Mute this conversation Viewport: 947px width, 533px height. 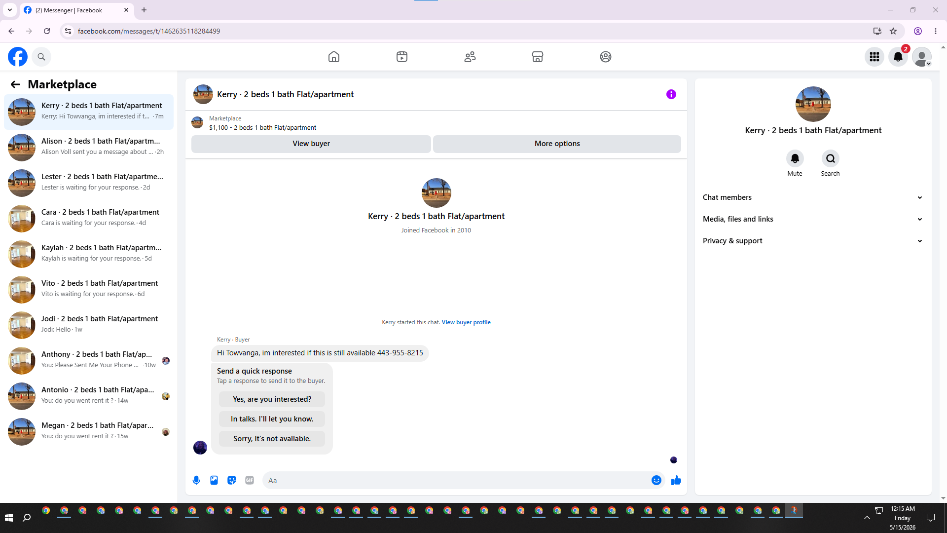point(795,158)
